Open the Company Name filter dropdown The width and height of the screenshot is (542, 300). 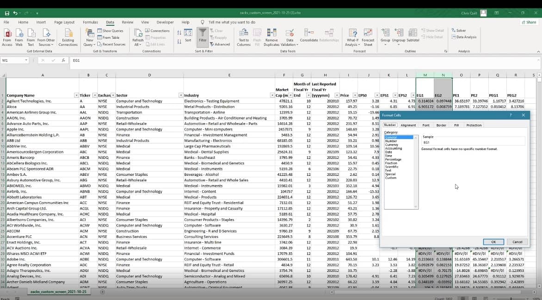point(76,95)
